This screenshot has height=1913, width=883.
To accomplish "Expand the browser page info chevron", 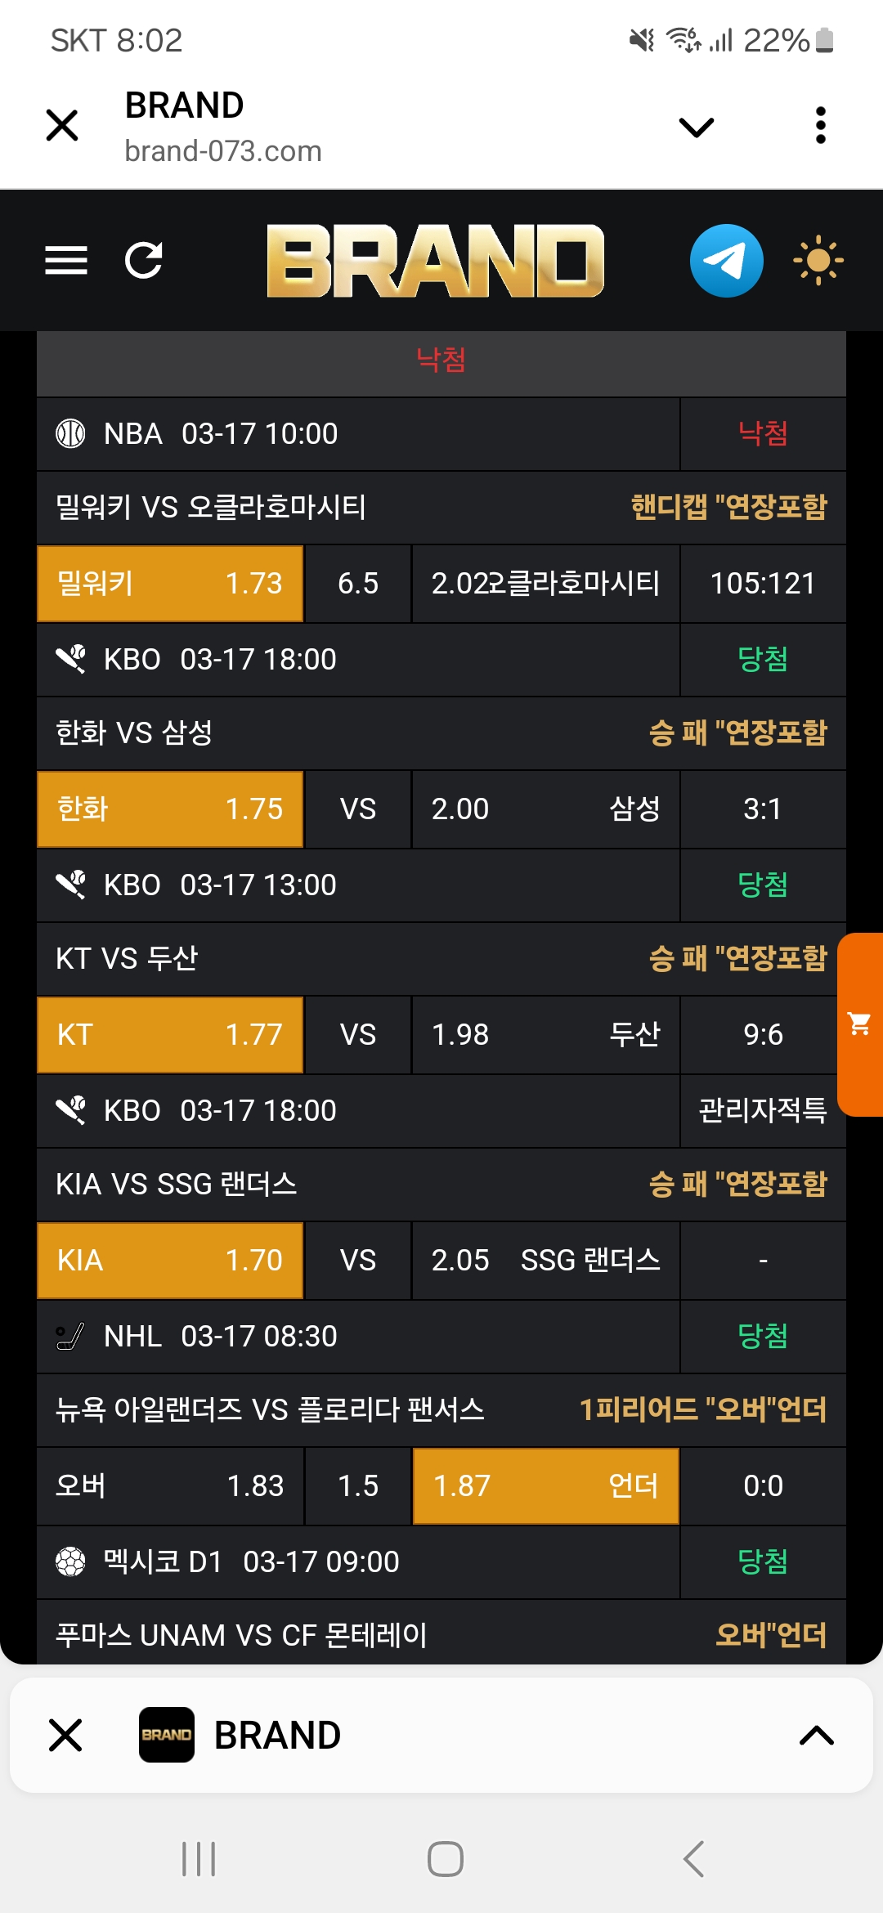I will (x=697, y=127).
